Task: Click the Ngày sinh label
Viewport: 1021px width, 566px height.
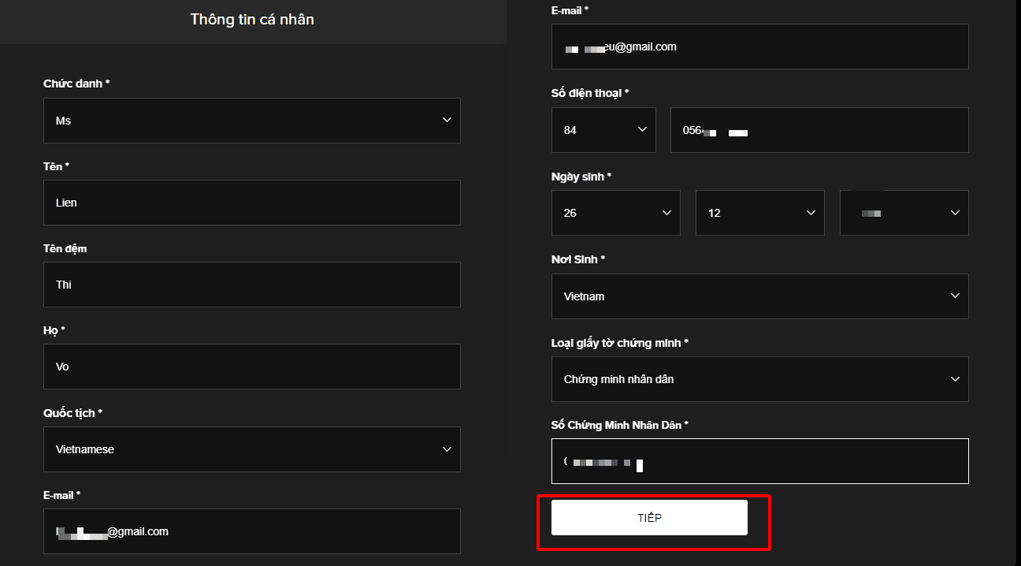Action: click(x=582, y=177)
